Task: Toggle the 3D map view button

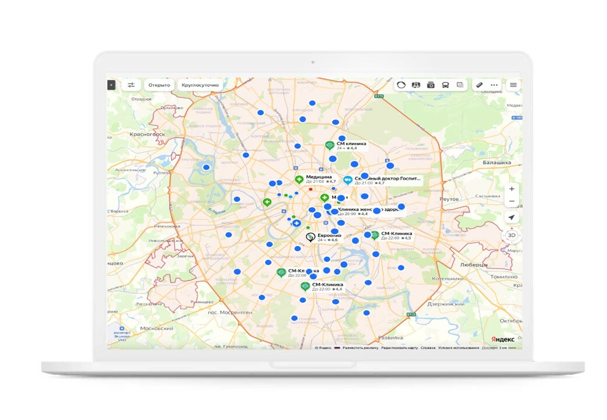Action: click(x=511, y=235)
